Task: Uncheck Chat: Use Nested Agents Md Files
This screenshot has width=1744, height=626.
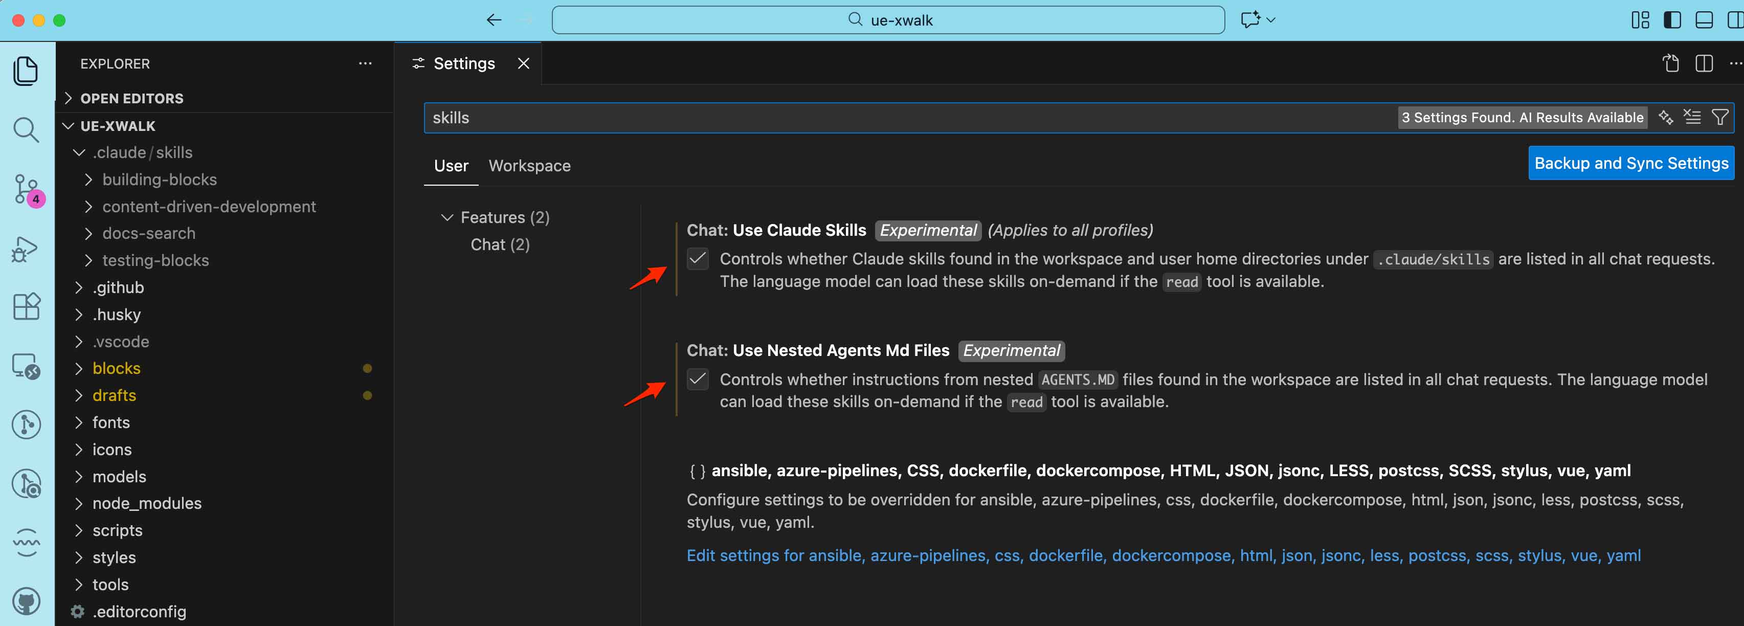Action: pos(698,379)
